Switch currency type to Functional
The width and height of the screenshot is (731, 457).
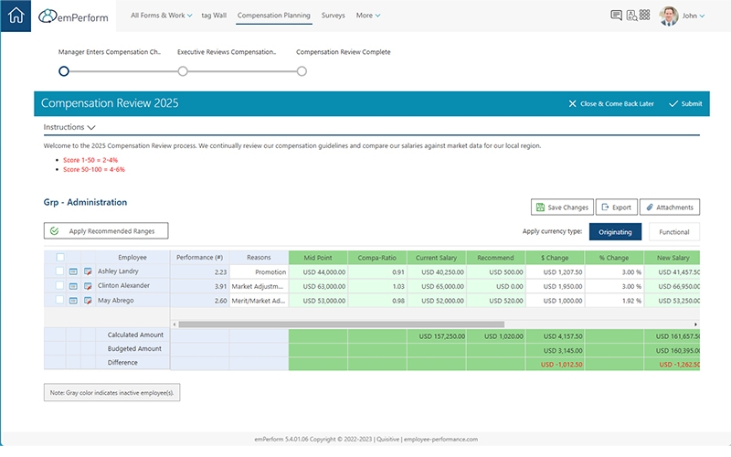coord(674,232)
